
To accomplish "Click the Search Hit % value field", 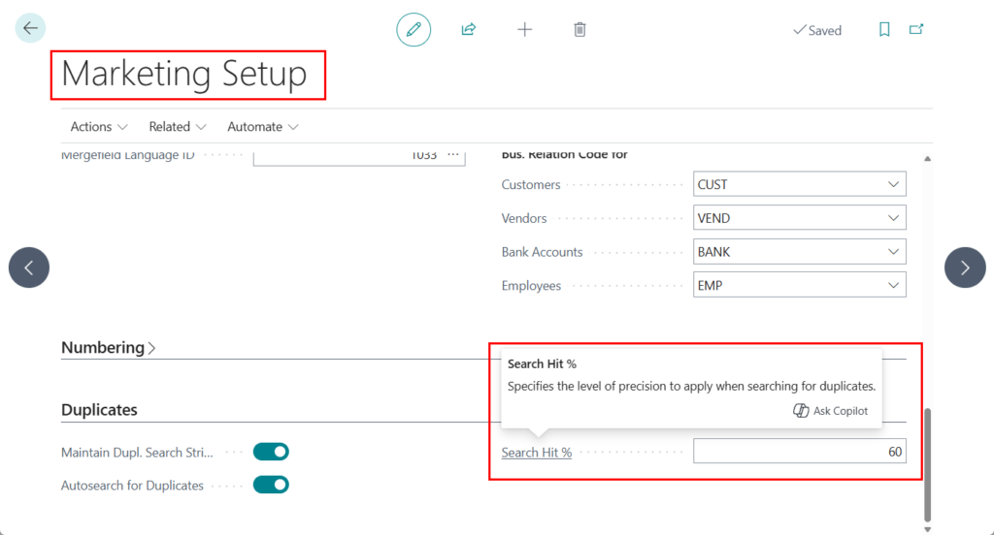I will [799, 452].
